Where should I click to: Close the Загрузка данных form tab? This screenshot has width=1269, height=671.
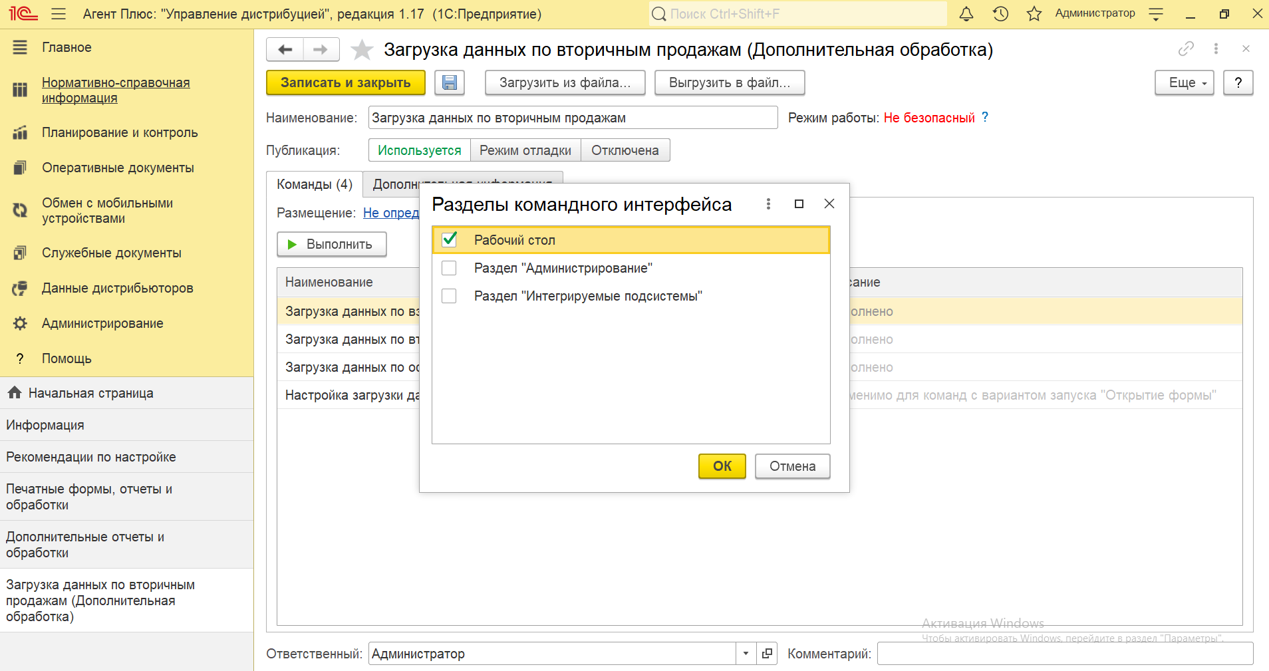click(1246, 49)
